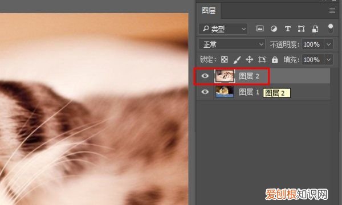Screen dimensions: 342x205
Task: Hide 图层 2 with eye icon
Action: [205, 76]
